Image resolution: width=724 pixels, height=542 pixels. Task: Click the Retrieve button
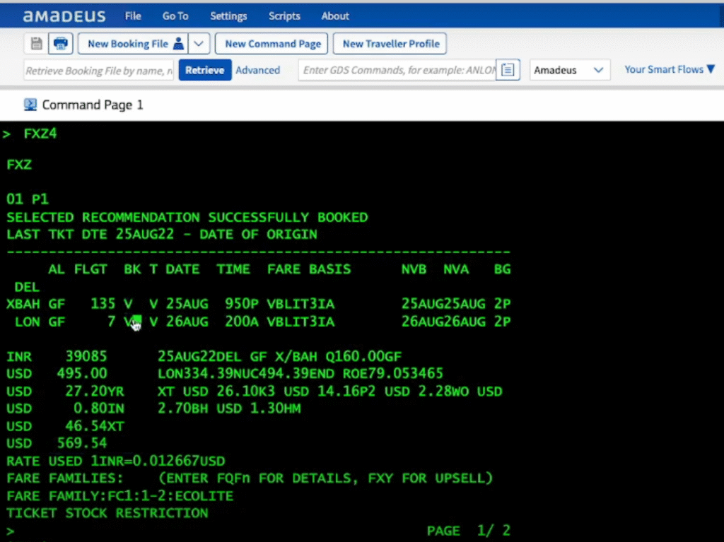205,70
